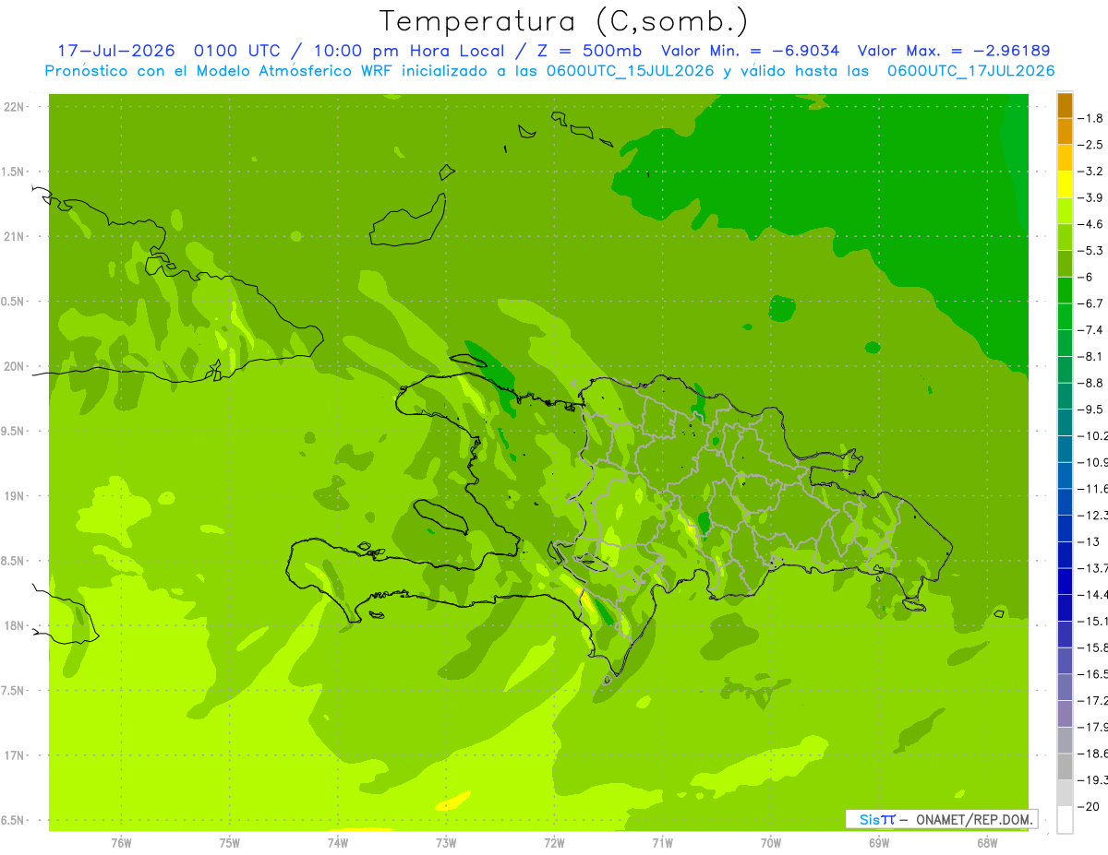The height and width of the screenshot is (855, 1108).
Task: Click the '-8.8' colorbar value
Action: (x=1090, y=383)
